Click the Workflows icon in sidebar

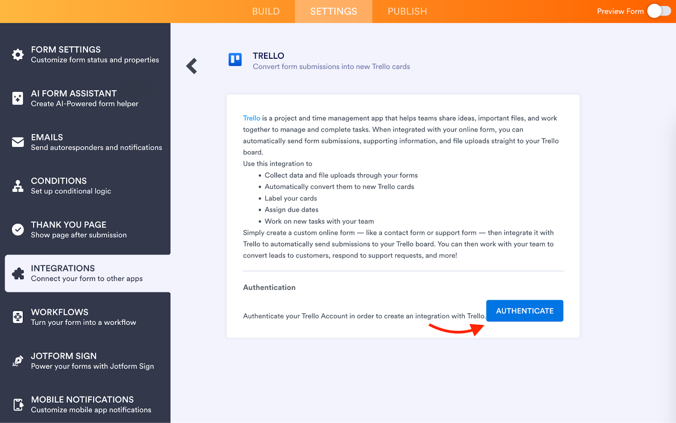18,317
